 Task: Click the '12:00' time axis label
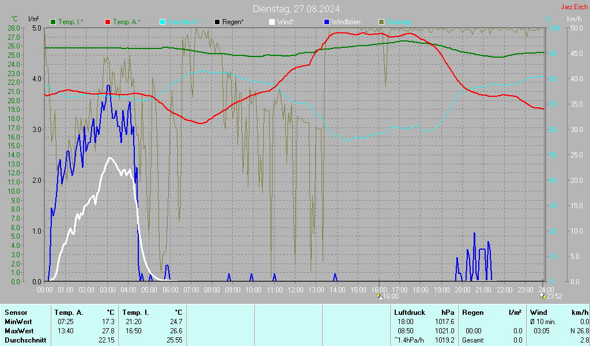pos(296,290)
